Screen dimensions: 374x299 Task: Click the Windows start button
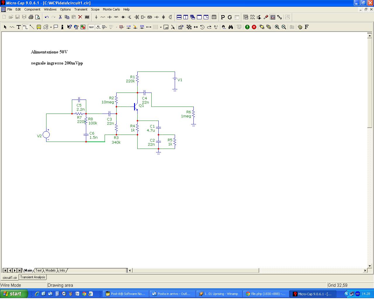13,294
